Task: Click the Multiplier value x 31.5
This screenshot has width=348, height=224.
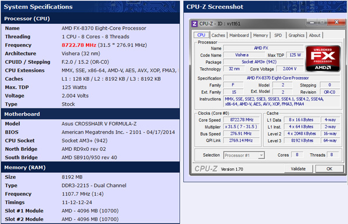Action: [241, 127]
